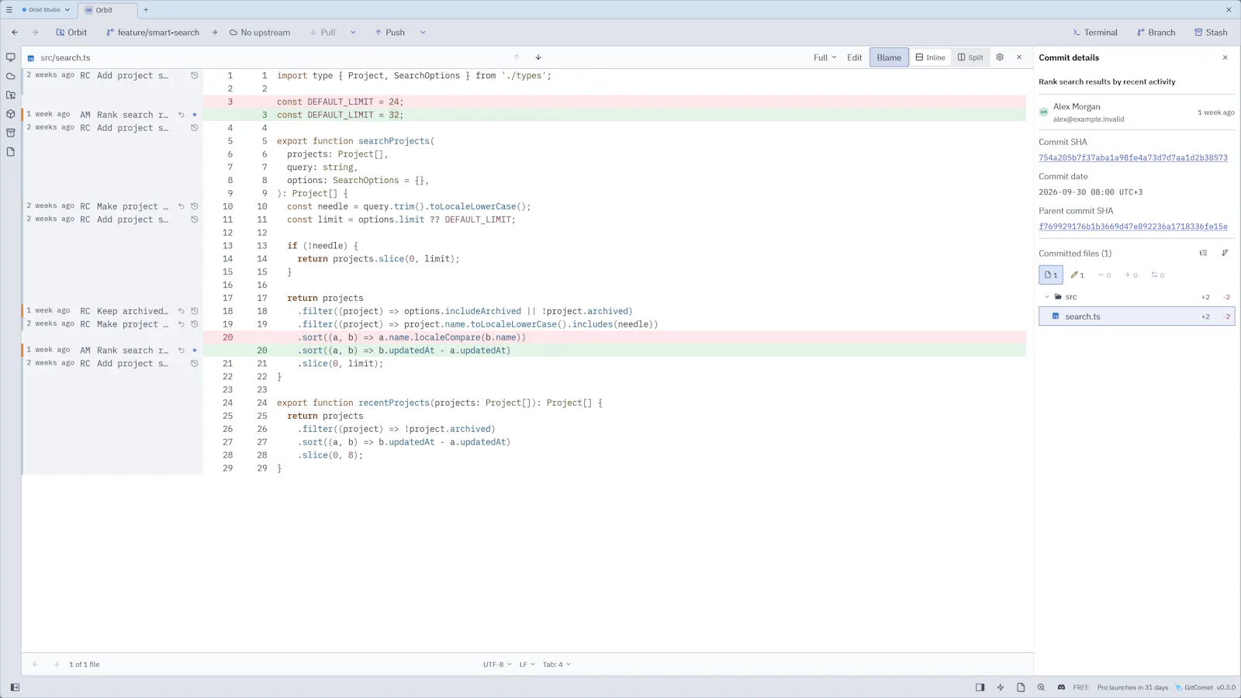Click the No upstream indicator

pyautogui.click(x=260, y=33)
